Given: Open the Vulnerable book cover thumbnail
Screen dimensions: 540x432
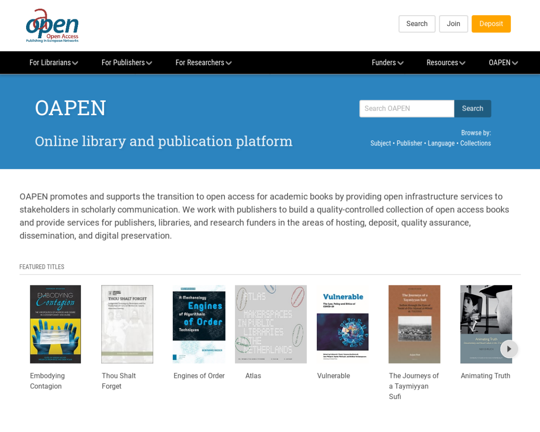Looking at the screenshot, I should [342, 324].
